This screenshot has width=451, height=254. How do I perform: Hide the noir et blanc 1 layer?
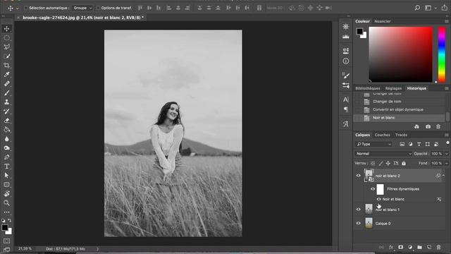click(359, 210)
